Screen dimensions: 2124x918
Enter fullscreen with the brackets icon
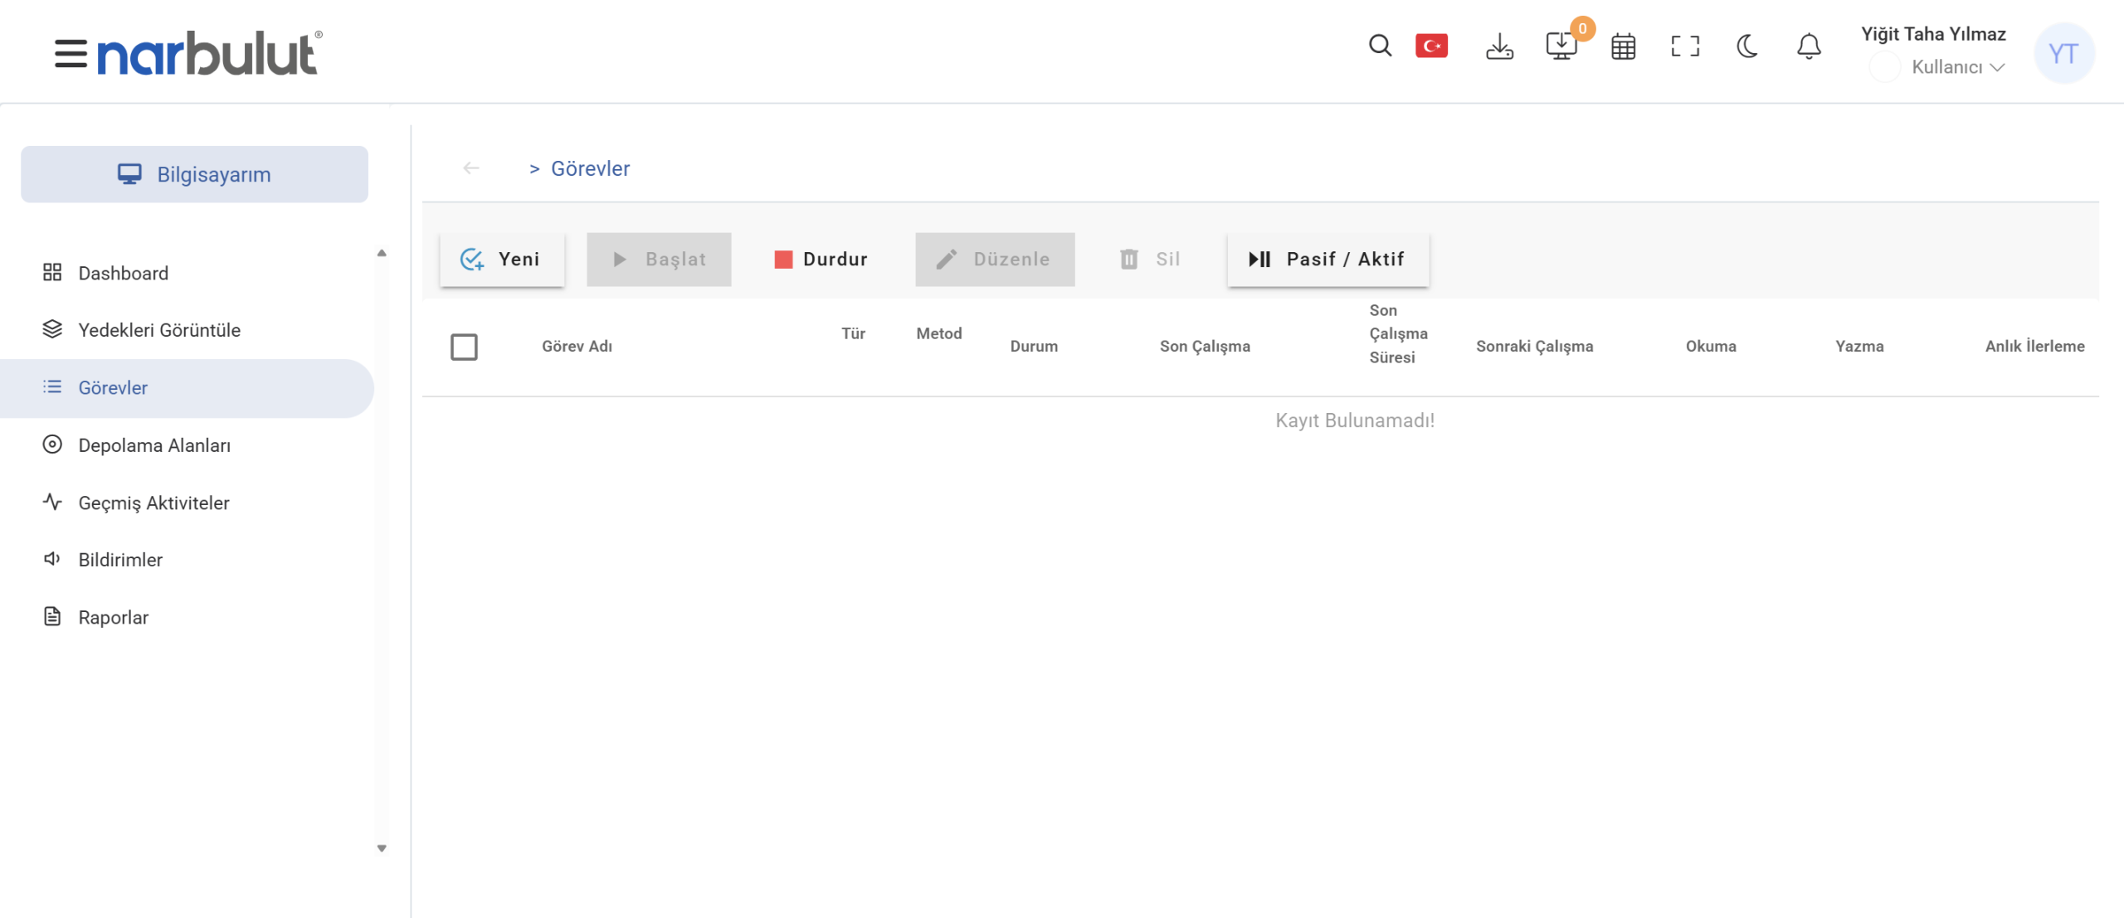pos(1685,46)
